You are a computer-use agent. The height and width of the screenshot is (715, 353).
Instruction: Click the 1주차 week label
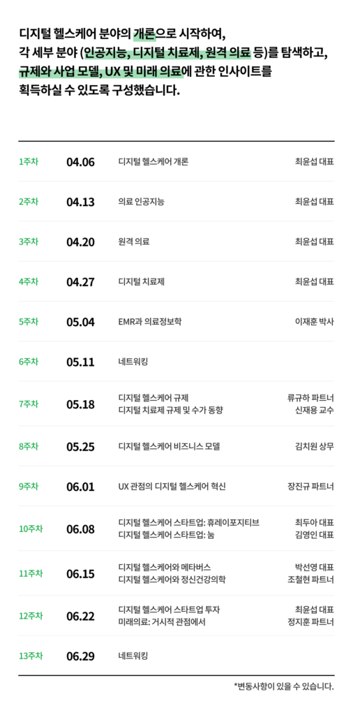pyautogui.click(x=28, y=161)
